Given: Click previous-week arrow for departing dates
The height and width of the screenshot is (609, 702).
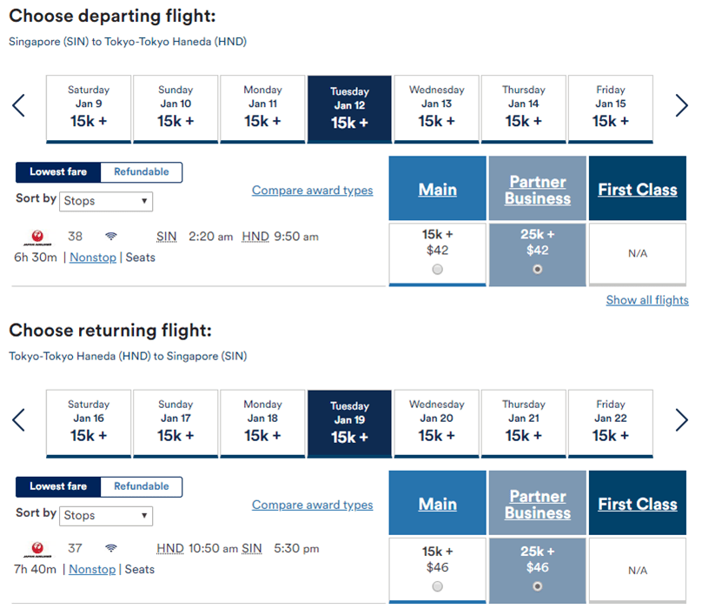Looking at the screenshot, I should click(x=19, y=106).
